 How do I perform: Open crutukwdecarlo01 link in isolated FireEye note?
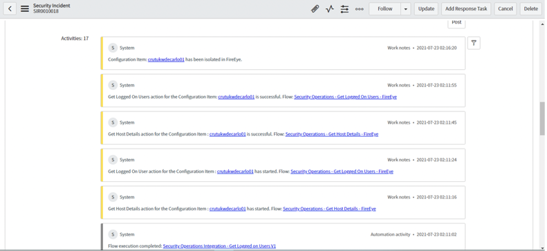click(x=166, y=59)
